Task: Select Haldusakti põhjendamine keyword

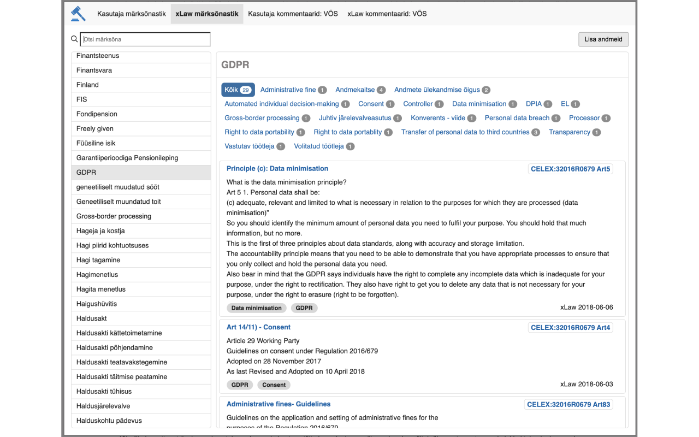Action: 141,348
